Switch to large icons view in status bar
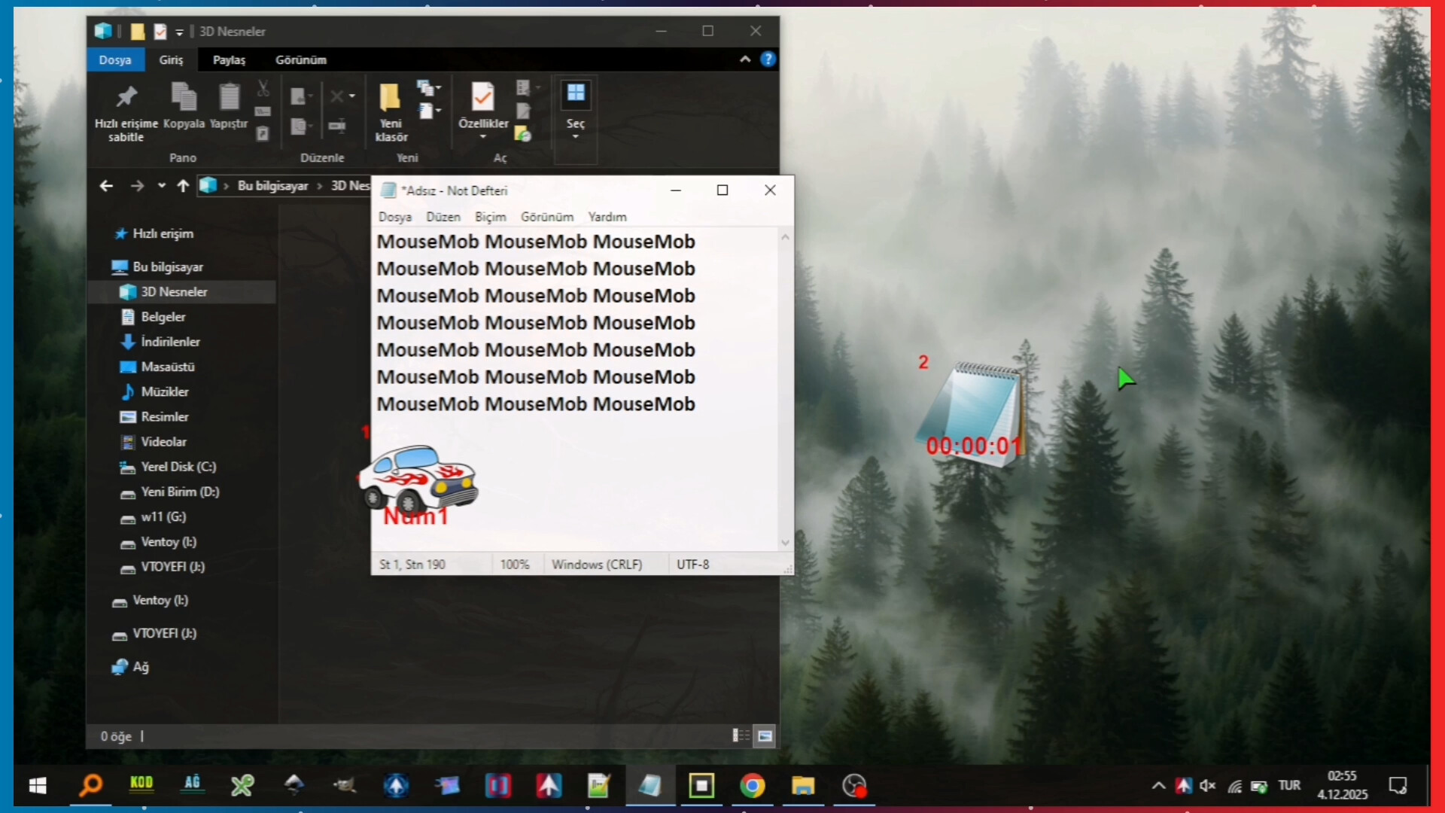 coord(765,736)
